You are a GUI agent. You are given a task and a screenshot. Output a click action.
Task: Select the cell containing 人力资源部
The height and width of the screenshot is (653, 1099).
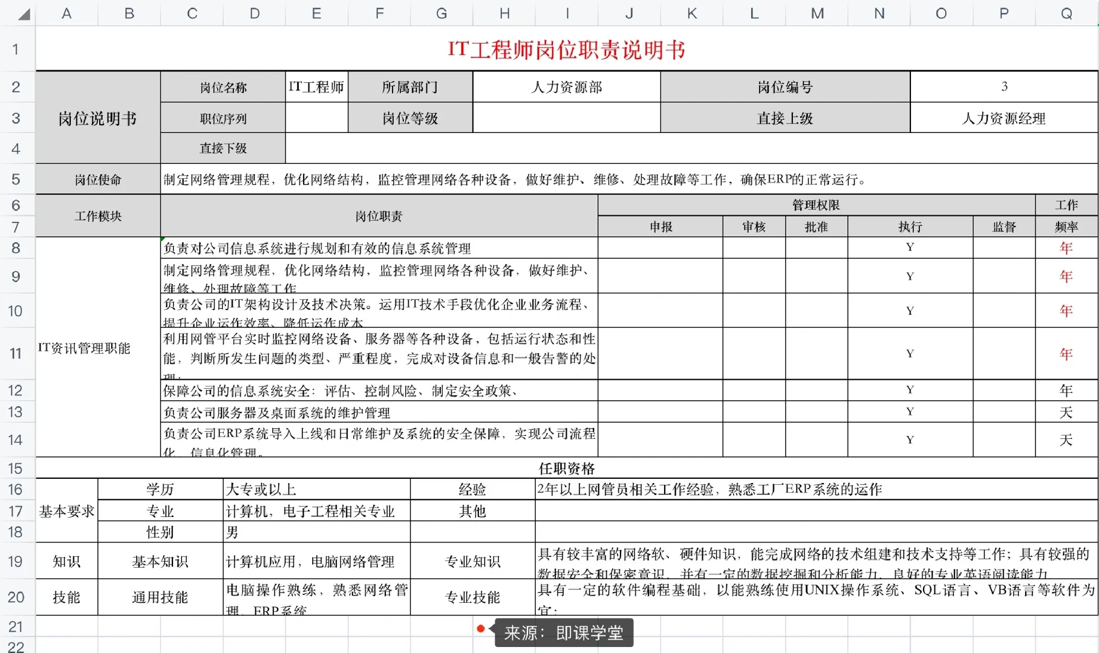point(566,87)
